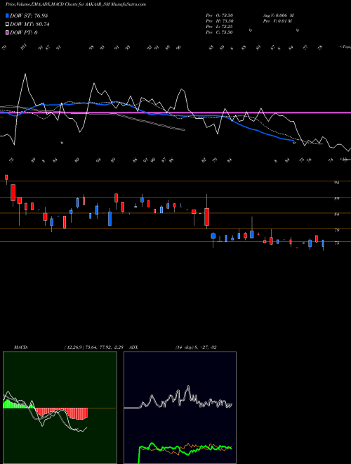Click the large red candlestick before the price gap
351x464 pixels.
pyautogui.click(x=207, y=217)
